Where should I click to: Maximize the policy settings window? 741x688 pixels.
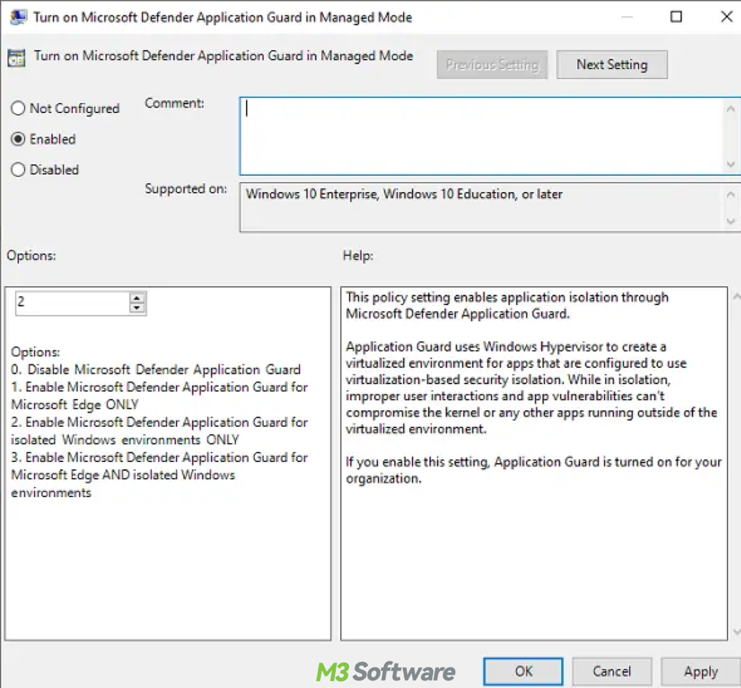tap(676, 17)
